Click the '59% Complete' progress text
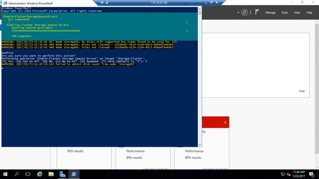The image size is (319, 179). pyautogui.click(x=21, y=36)
